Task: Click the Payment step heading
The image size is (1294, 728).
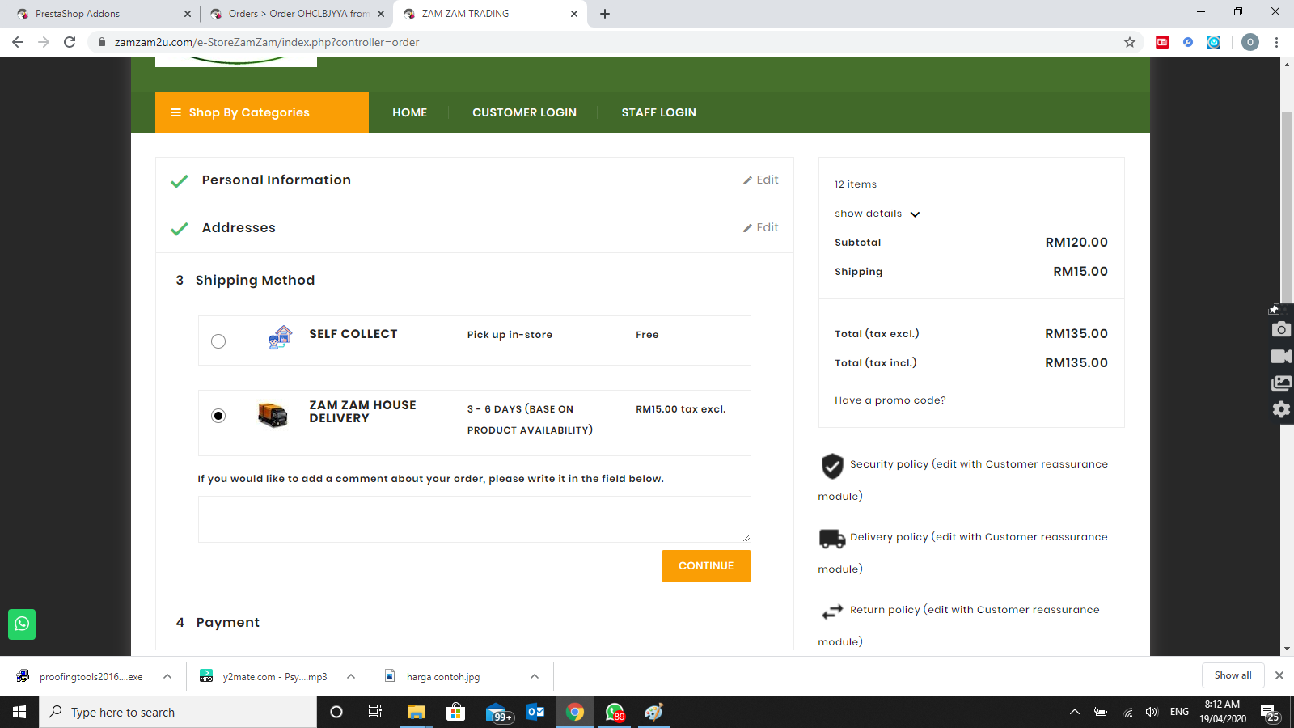Action: (228, 623)
